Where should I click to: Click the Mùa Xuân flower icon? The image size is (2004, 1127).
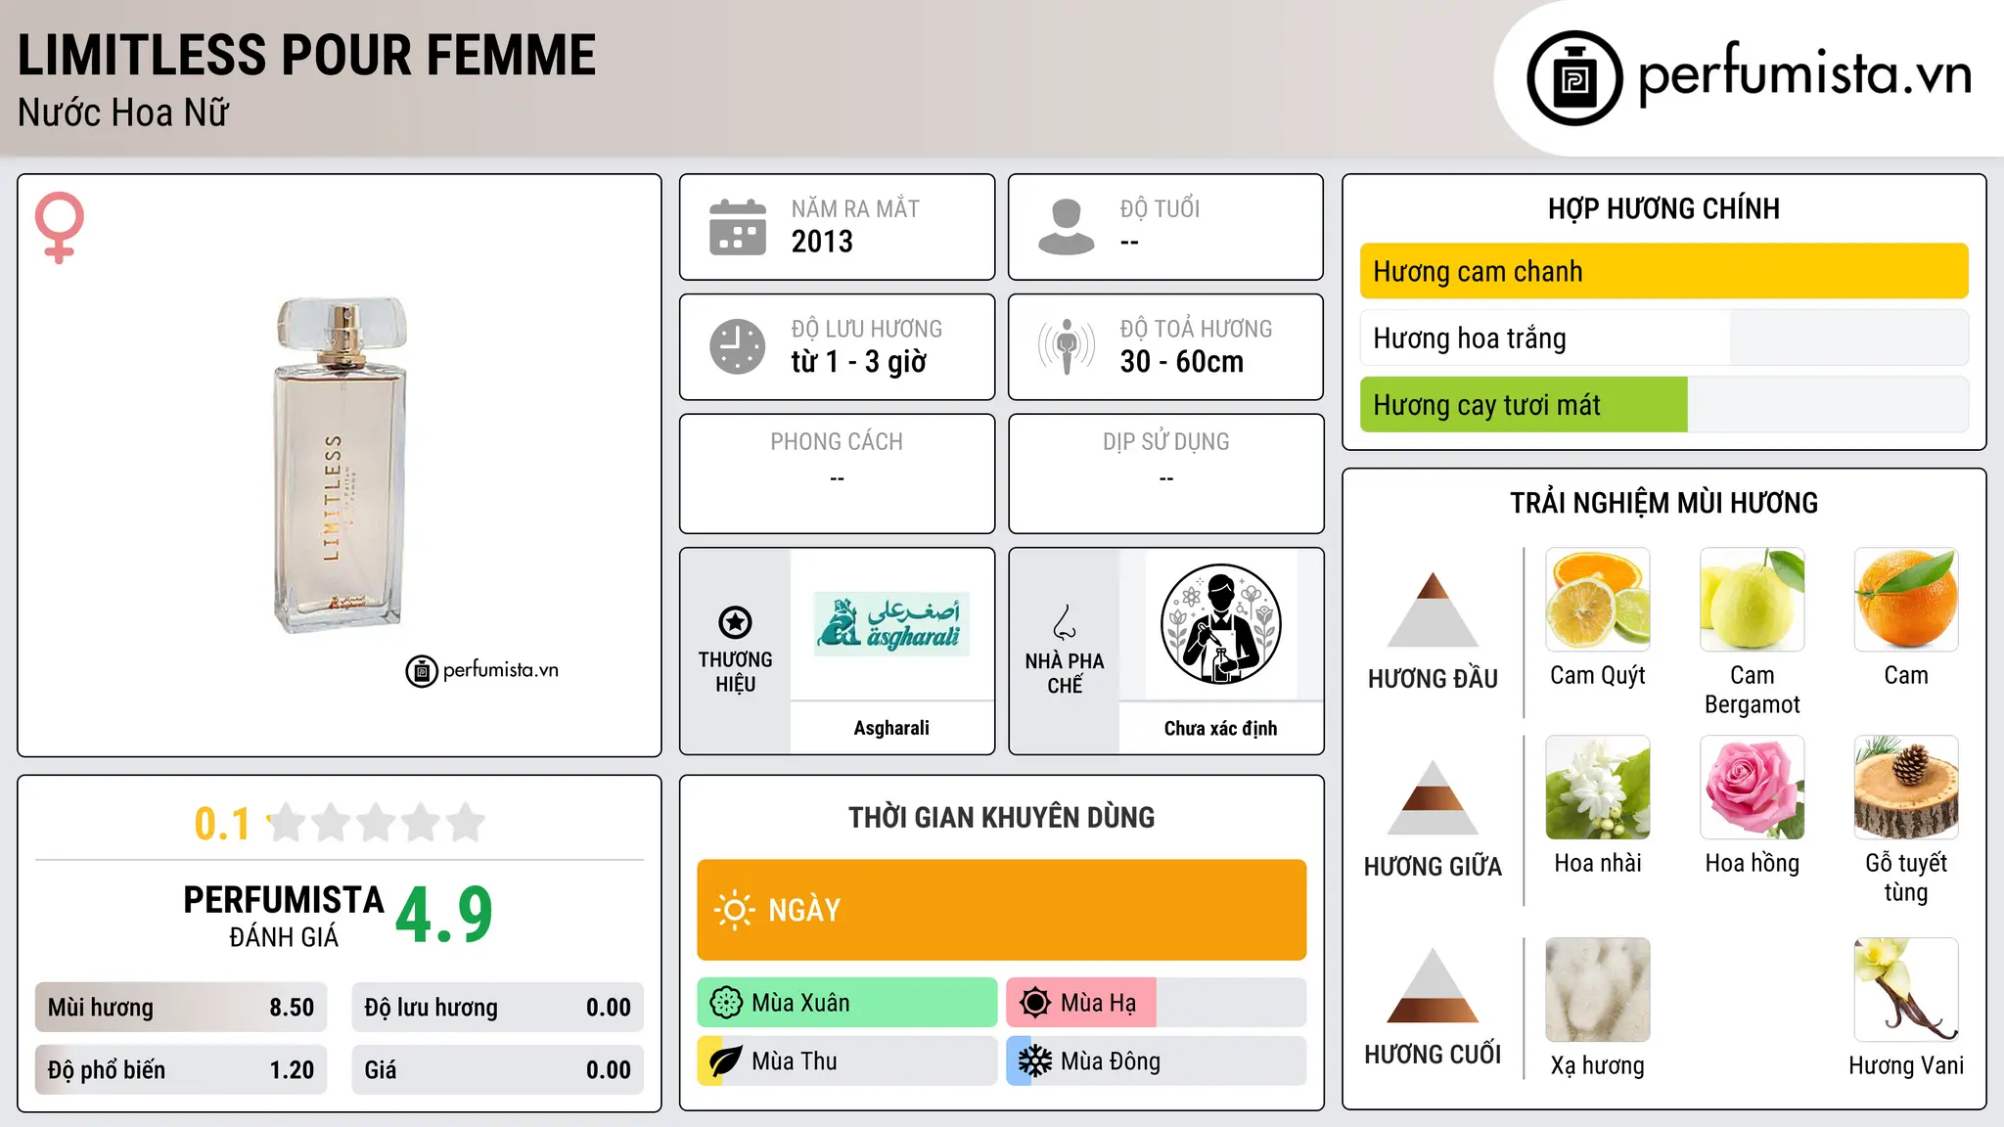[726, 1003]
